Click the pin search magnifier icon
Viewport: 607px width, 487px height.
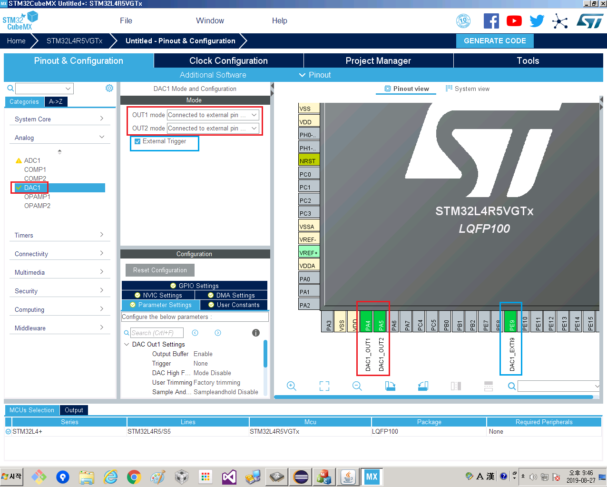(x=512, y=386)
